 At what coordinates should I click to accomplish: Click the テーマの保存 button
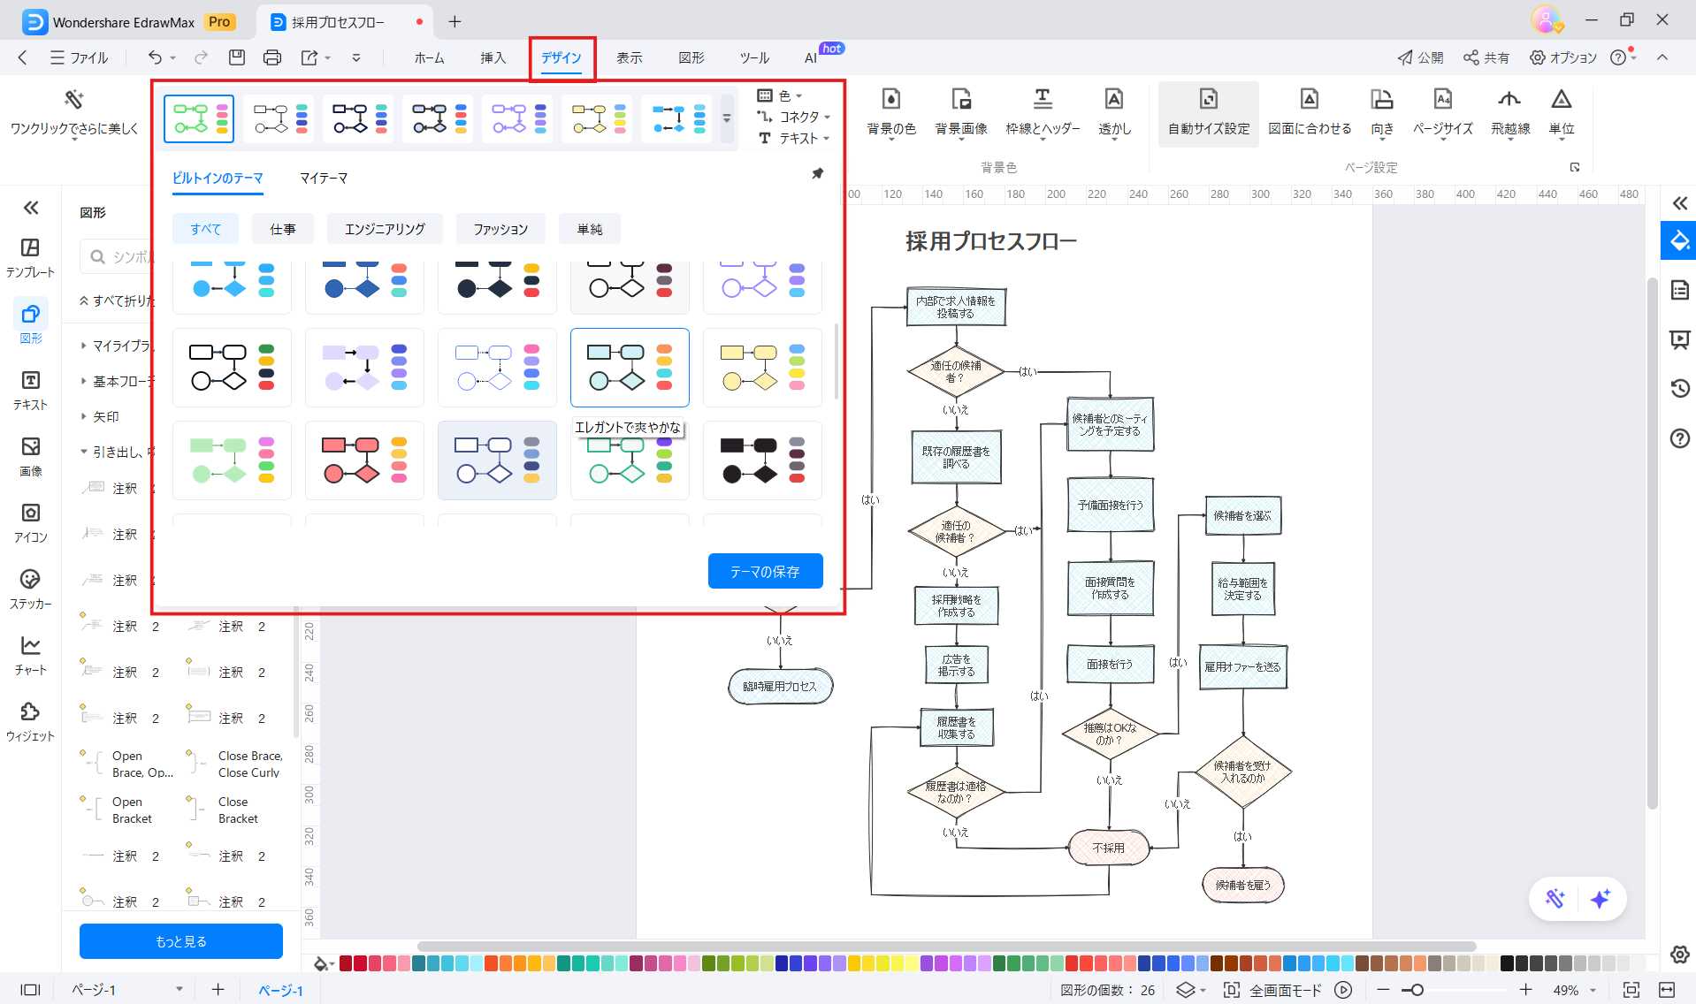tap(765, 572)
